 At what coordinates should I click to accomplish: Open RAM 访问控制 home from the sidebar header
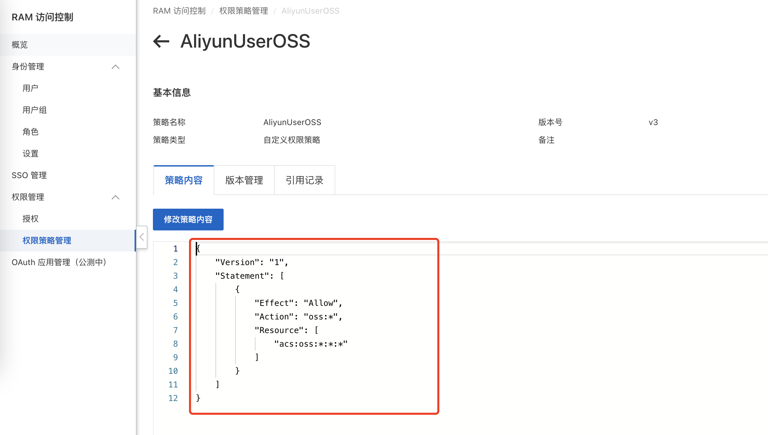tap(42, 17)
